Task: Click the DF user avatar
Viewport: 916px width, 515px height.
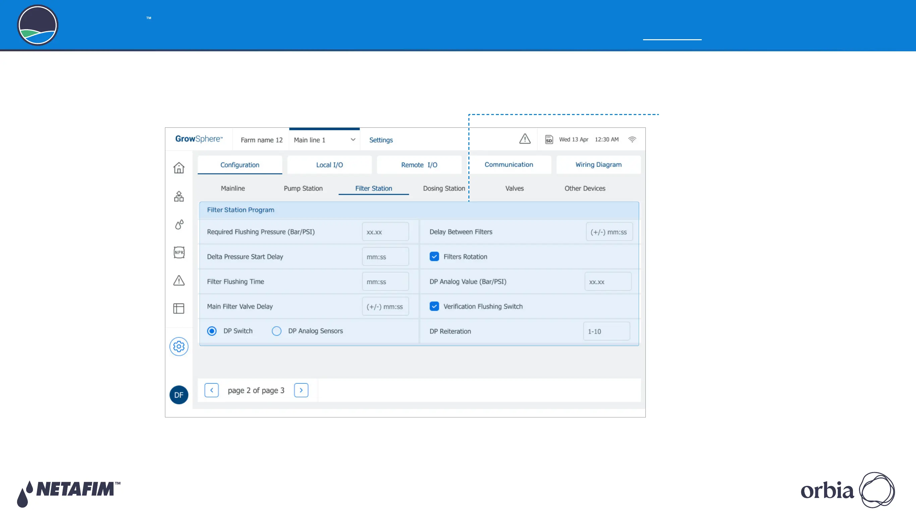Action: point(179,395)
